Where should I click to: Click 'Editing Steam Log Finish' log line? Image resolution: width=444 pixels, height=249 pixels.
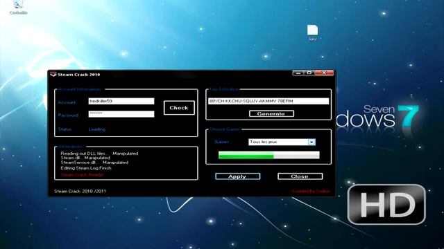pyautogui.click(x=86, y=168)
